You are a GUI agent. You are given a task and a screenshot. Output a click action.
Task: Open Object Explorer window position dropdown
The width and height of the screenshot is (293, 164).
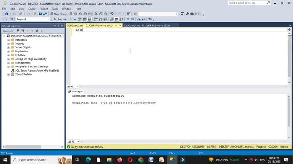[55, 26]
